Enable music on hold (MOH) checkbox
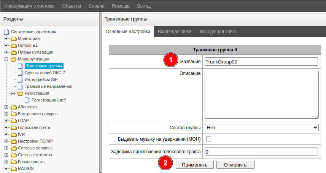Image resolution: width=326 pixels, height=173 pixels. [x=208, y=139]
